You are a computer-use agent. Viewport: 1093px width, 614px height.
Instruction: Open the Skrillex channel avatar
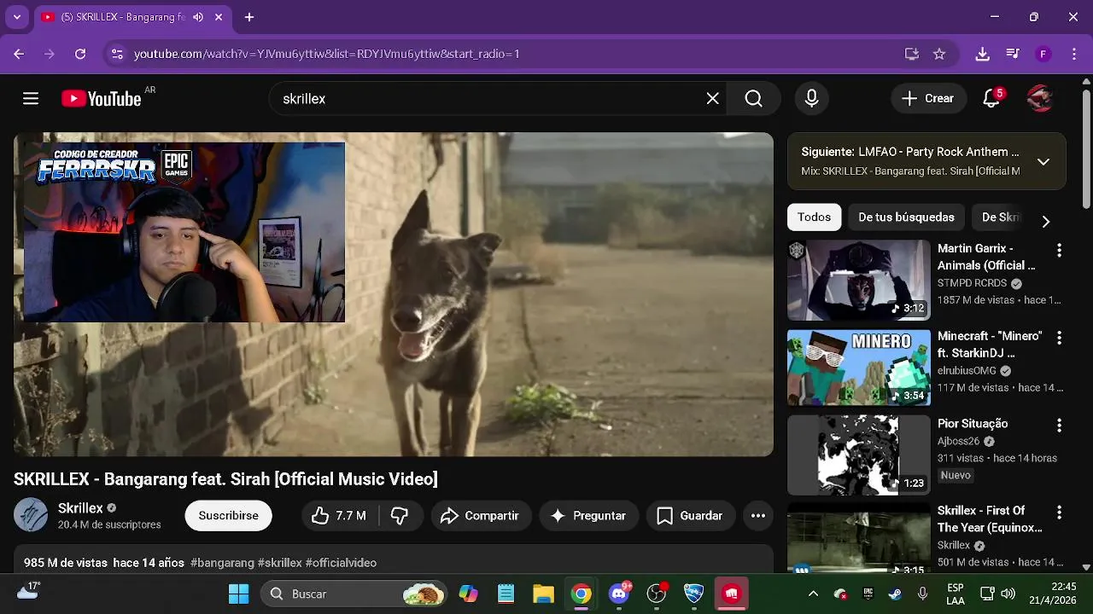31,515
